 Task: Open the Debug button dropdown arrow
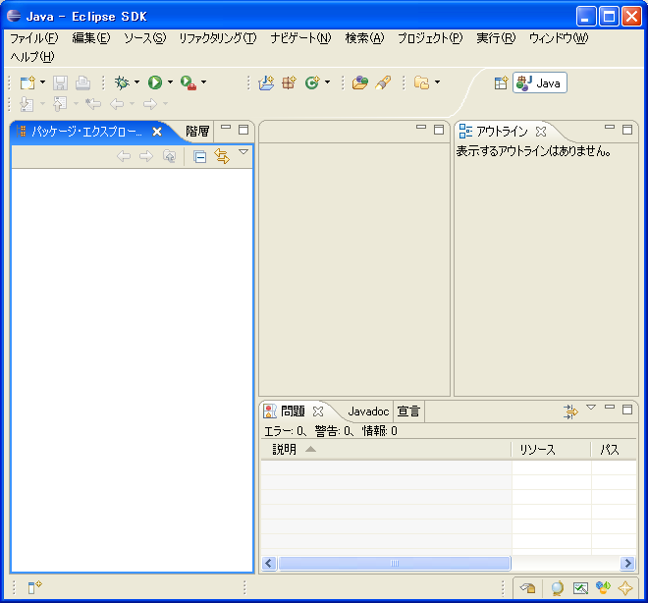pyautogui.click(x=137, y=83)
